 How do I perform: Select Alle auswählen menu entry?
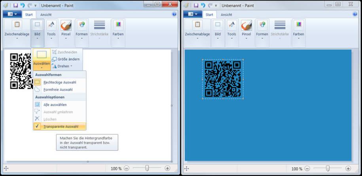tap(60, 105)
